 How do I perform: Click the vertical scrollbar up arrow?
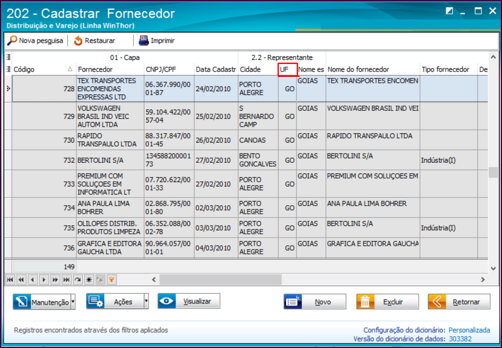pos(493,57)
